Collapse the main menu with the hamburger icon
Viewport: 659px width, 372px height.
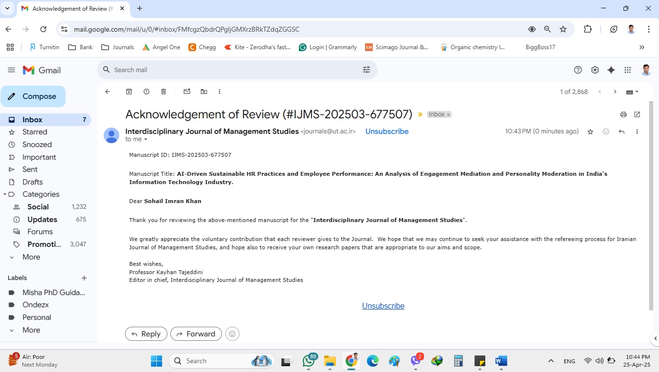pos(11,70)
